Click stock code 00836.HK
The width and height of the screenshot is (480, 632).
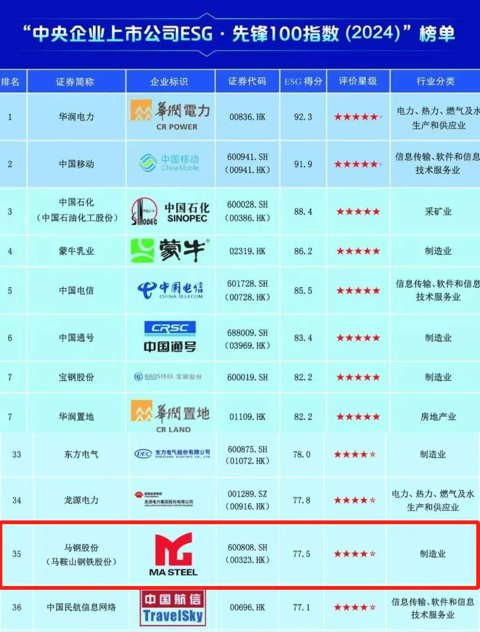coord(247,117)
